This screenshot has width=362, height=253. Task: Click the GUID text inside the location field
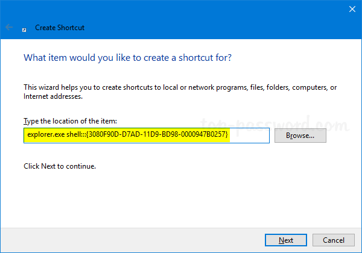(x=157, y=135)
